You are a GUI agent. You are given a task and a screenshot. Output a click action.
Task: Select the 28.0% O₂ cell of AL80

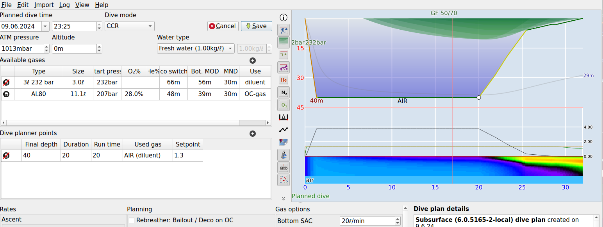(x=134, y=94)
